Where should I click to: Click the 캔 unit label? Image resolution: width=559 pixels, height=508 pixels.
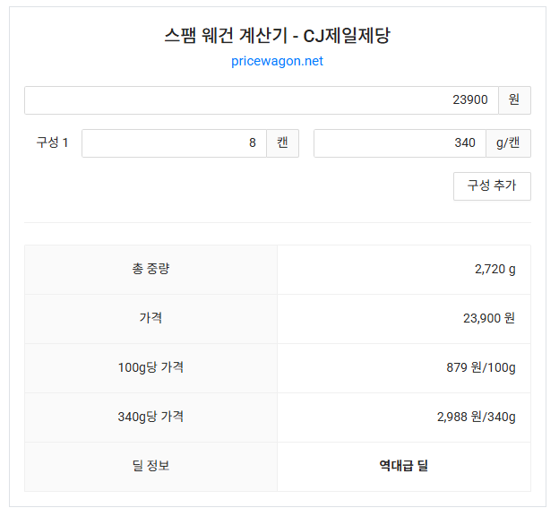[x=282, y=143]
